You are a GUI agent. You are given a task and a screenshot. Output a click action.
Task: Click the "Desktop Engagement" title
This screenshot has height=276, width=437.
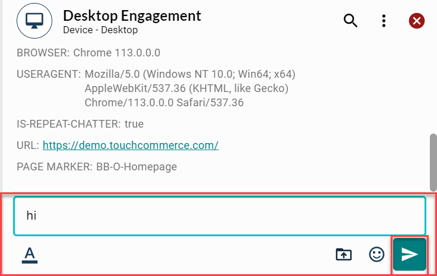coord(132,16)
